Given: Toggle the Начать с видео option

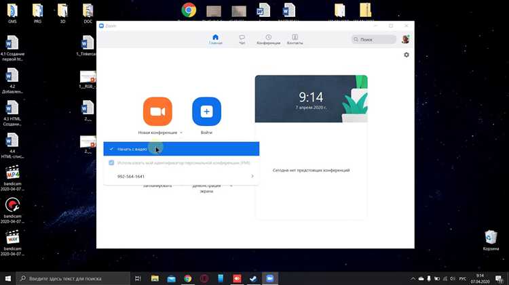Looking at the screenshot, I should 181,149.
